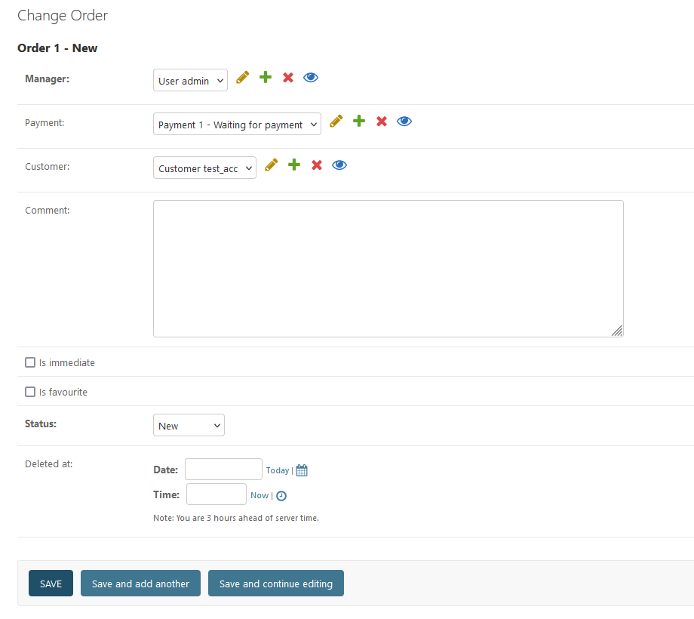
Task: Focus the Deleted at Time field
Action: 216,494
